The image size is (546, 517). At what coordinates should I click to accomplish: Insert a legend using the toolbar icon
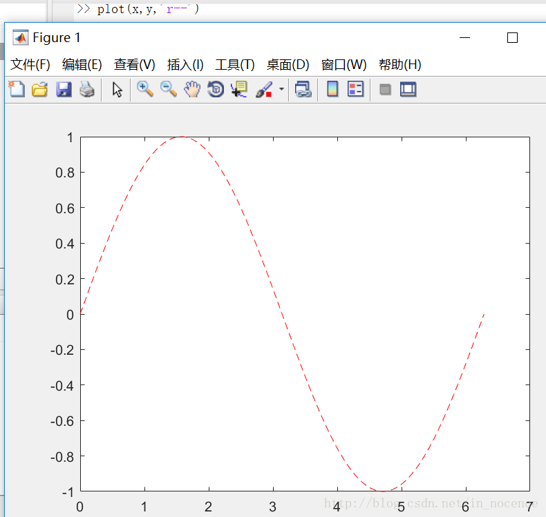coord(355,89)
